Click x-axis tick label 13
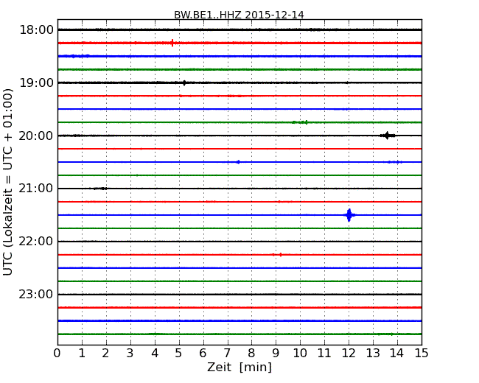Image resolution: width=479 pixels, height=383 pixels. [373, 353]
